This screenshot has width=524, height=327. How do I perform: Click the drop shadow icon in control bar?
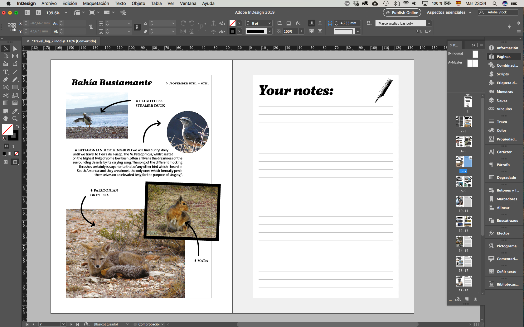coord(289,23)
